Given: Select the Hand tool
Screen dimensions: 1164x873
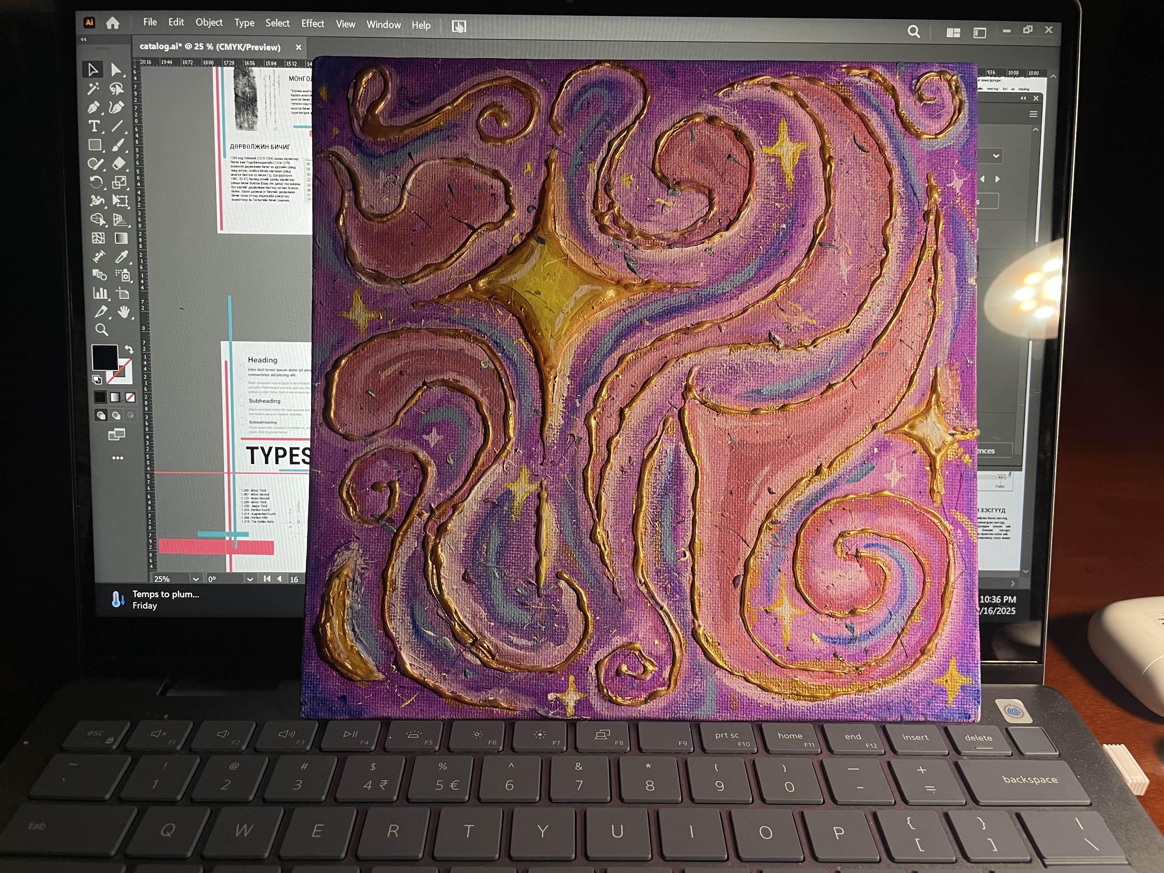Looking at the screenshot, I should [x=124, y=313].
